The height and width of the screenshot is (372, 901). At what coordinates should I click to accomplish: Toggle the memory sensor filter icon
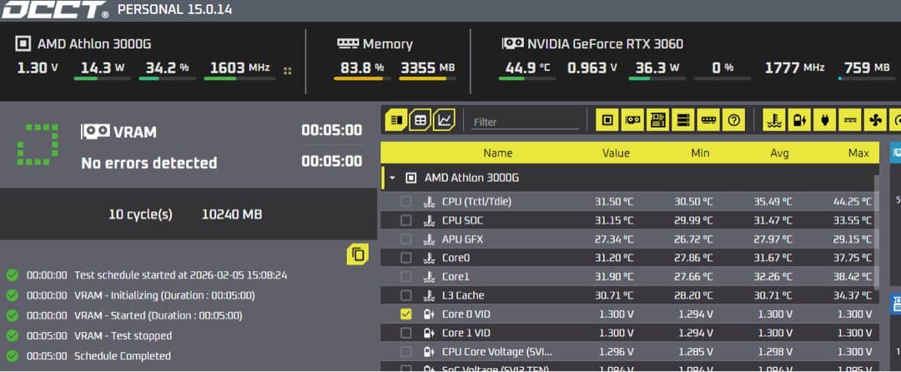tap(708, 120)
